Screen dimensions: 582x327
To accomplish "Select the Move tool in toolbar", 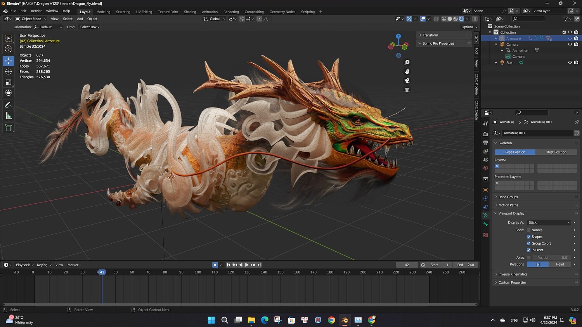I will click(8, 61).
